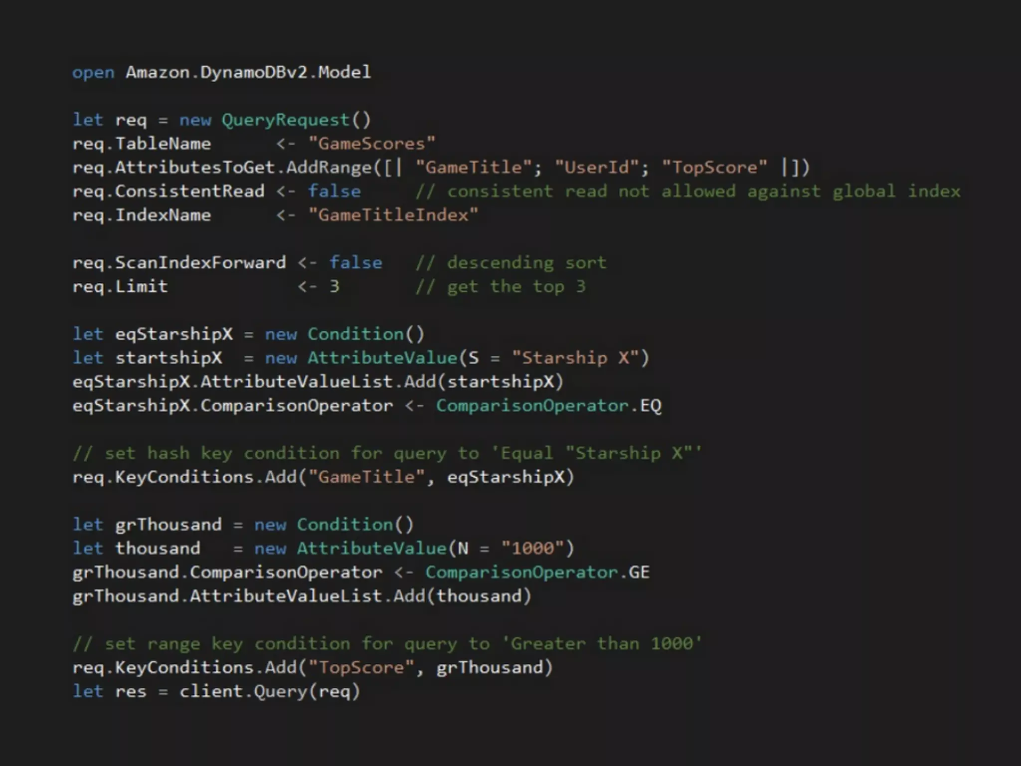The width and height of the screenshot is (1021, 766).
Task: Click the "UserId" string in AddRange
Action: click(x=597, y=167)
